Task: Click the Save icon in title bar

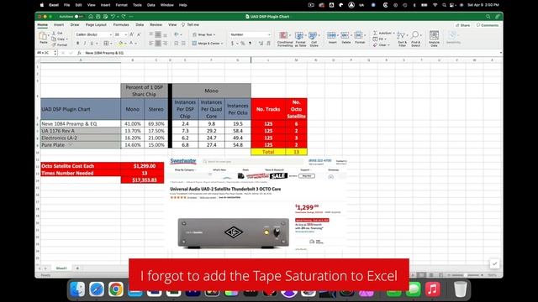Action: click(98, 17)
